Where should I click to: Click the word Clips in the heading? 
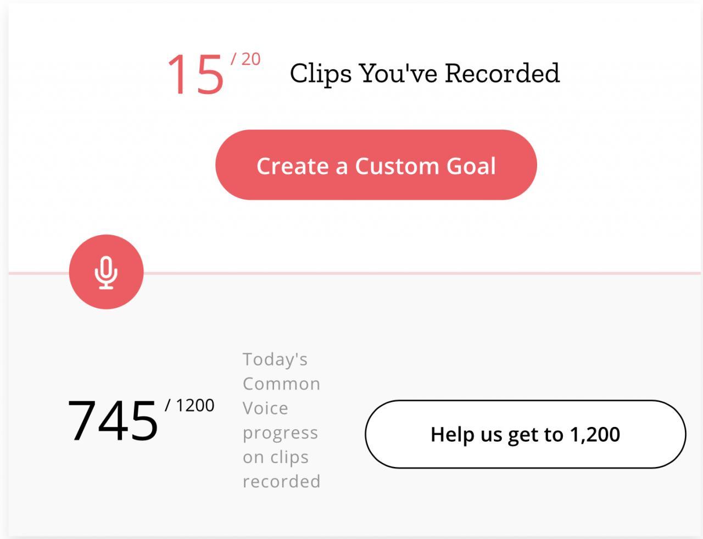point(321,74)
